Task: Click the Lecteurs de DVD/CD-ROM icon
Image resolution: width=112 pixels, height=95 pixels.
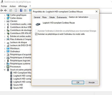Action: click(x=8, y=45)
